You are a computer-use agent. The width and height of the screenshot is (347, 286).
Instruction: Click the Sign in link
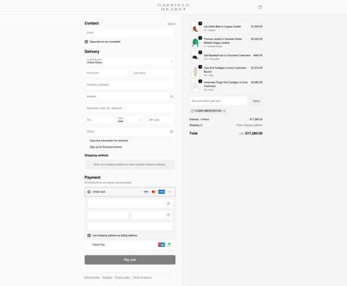[171, 24]
